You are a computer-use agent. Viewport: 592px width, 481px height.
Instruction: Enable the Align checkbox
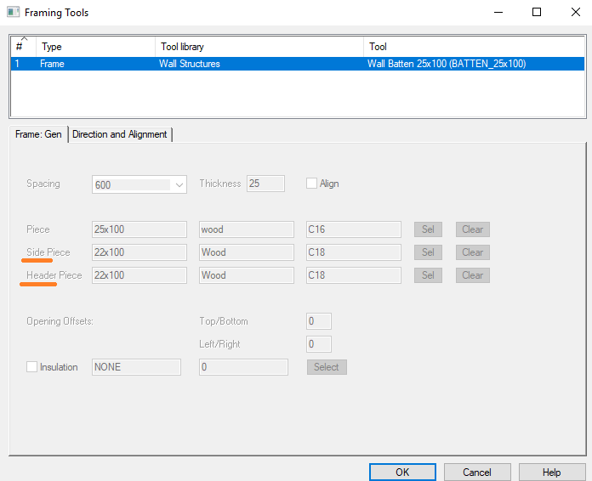click(x=311, y=184)
